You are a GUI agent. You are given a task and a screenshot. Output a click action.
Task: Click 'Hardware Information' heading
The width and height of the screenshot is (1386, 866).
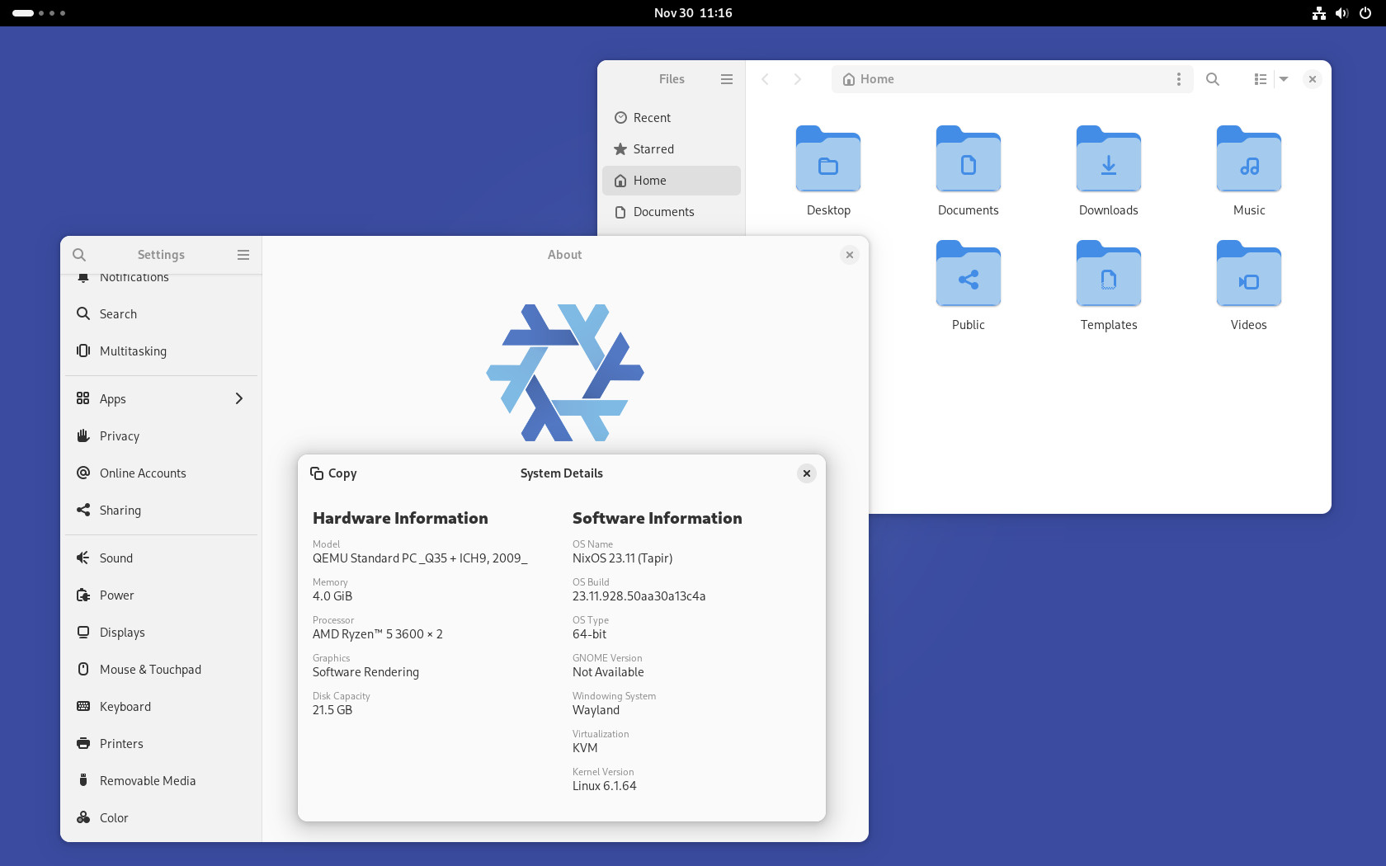(x=400, y=518)
